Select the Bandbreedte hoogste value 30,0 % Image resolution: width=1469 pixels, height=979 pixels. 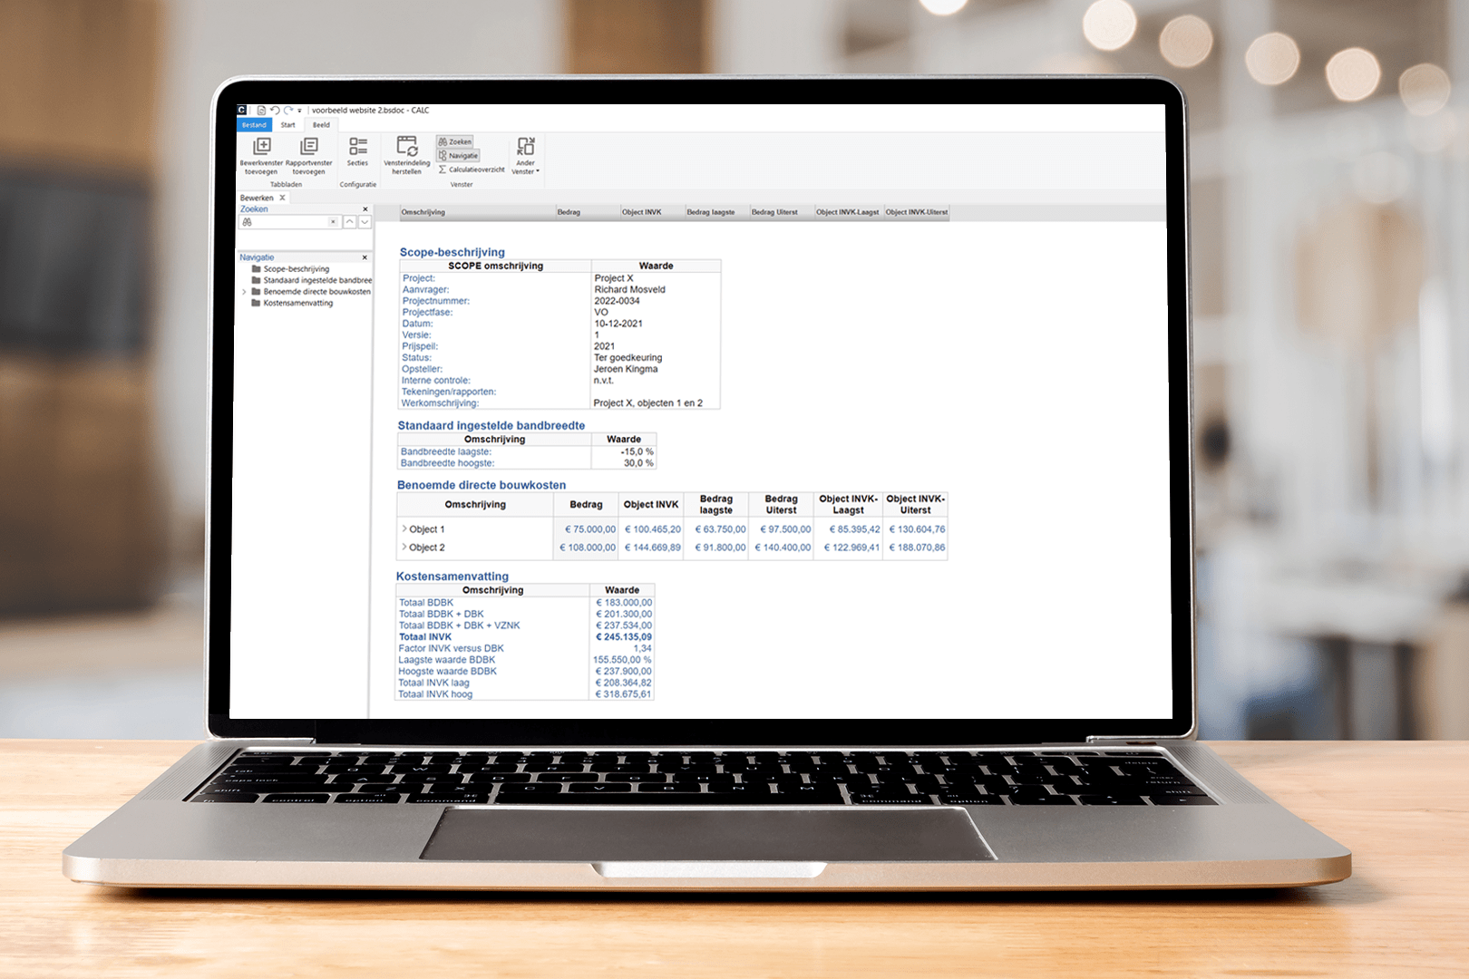[638, 463]
